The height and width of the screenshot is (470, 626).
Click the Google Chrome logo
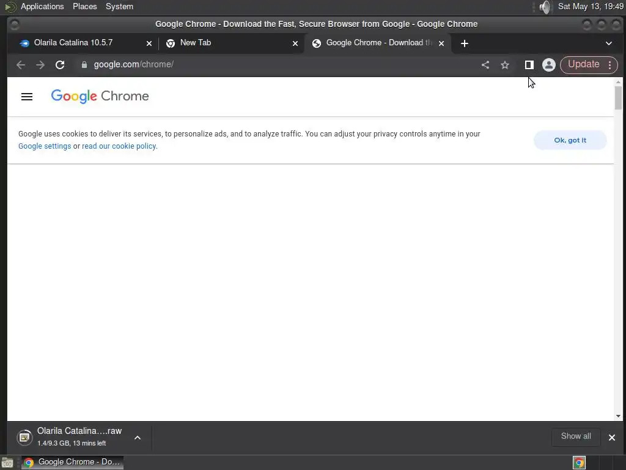(100, 96)
